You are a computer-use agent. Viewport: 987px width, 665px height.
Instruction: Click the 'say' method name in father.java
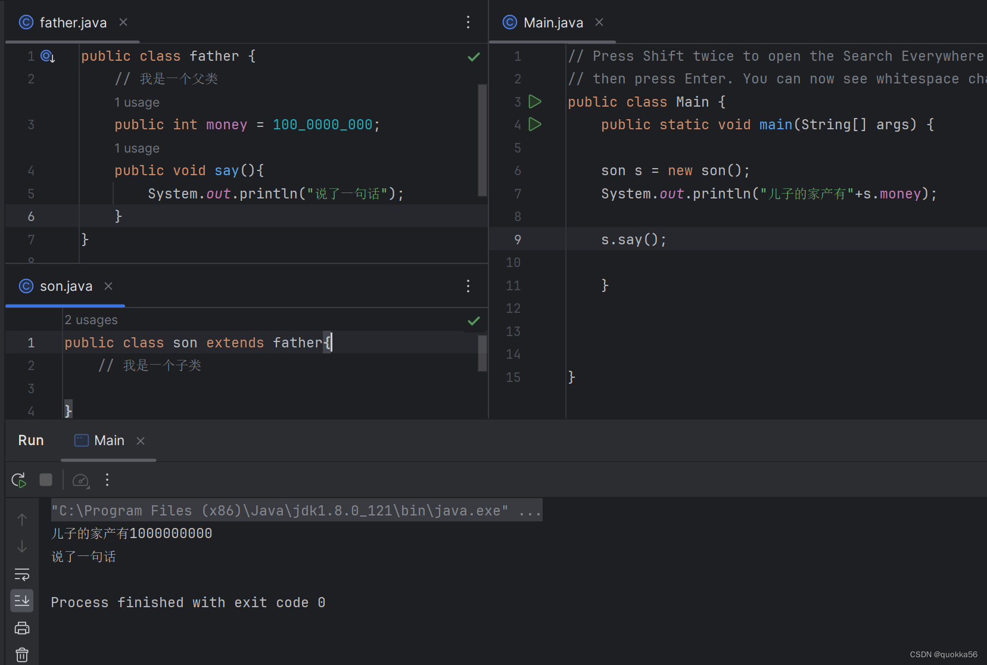tap(226, 170)
